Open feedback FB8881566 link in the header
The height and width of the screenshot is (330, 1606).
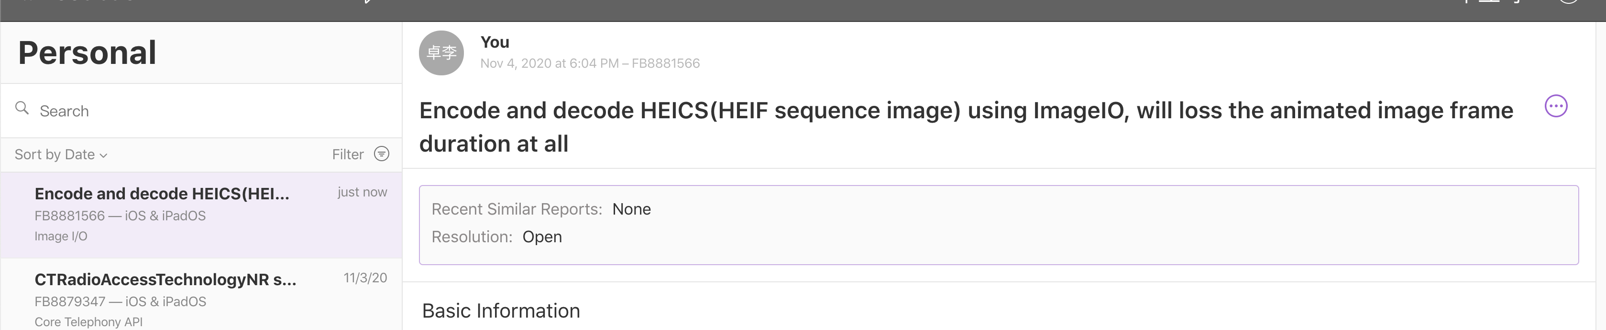click(x=665, y=63)
